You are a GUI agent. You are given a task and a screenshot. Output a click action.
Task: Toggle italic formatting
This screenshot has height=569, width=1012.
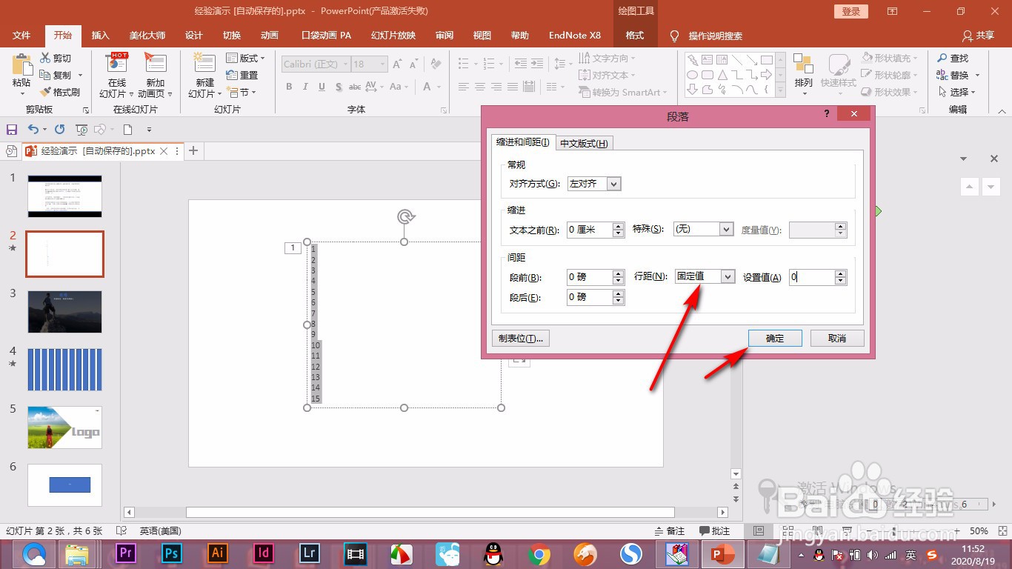pos(305,87)
